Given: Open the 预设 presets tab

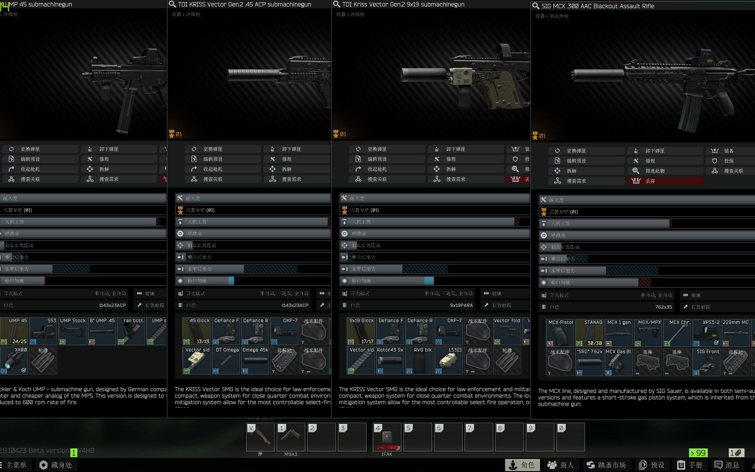Looking at the screenshot, I should coord(652,465).
